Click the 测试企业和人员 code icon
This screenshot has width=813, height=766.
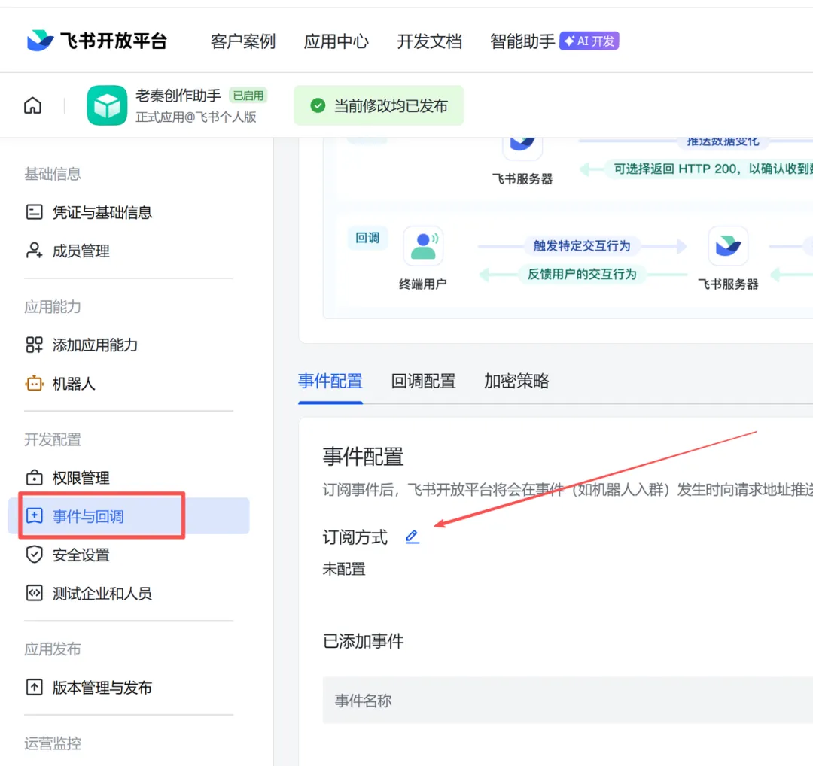point(34,593)
